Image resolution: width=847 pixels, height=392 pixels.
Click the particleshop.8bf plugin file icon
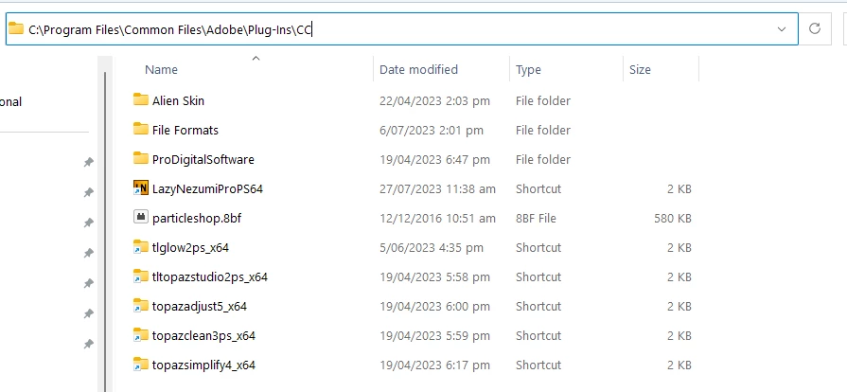(140, 218)
